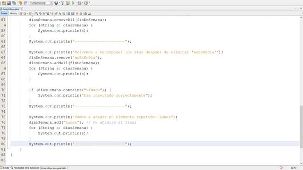Click the scroll documents right arrow
The width and height of the screenshot is (303, 170).
coord(298,8)
